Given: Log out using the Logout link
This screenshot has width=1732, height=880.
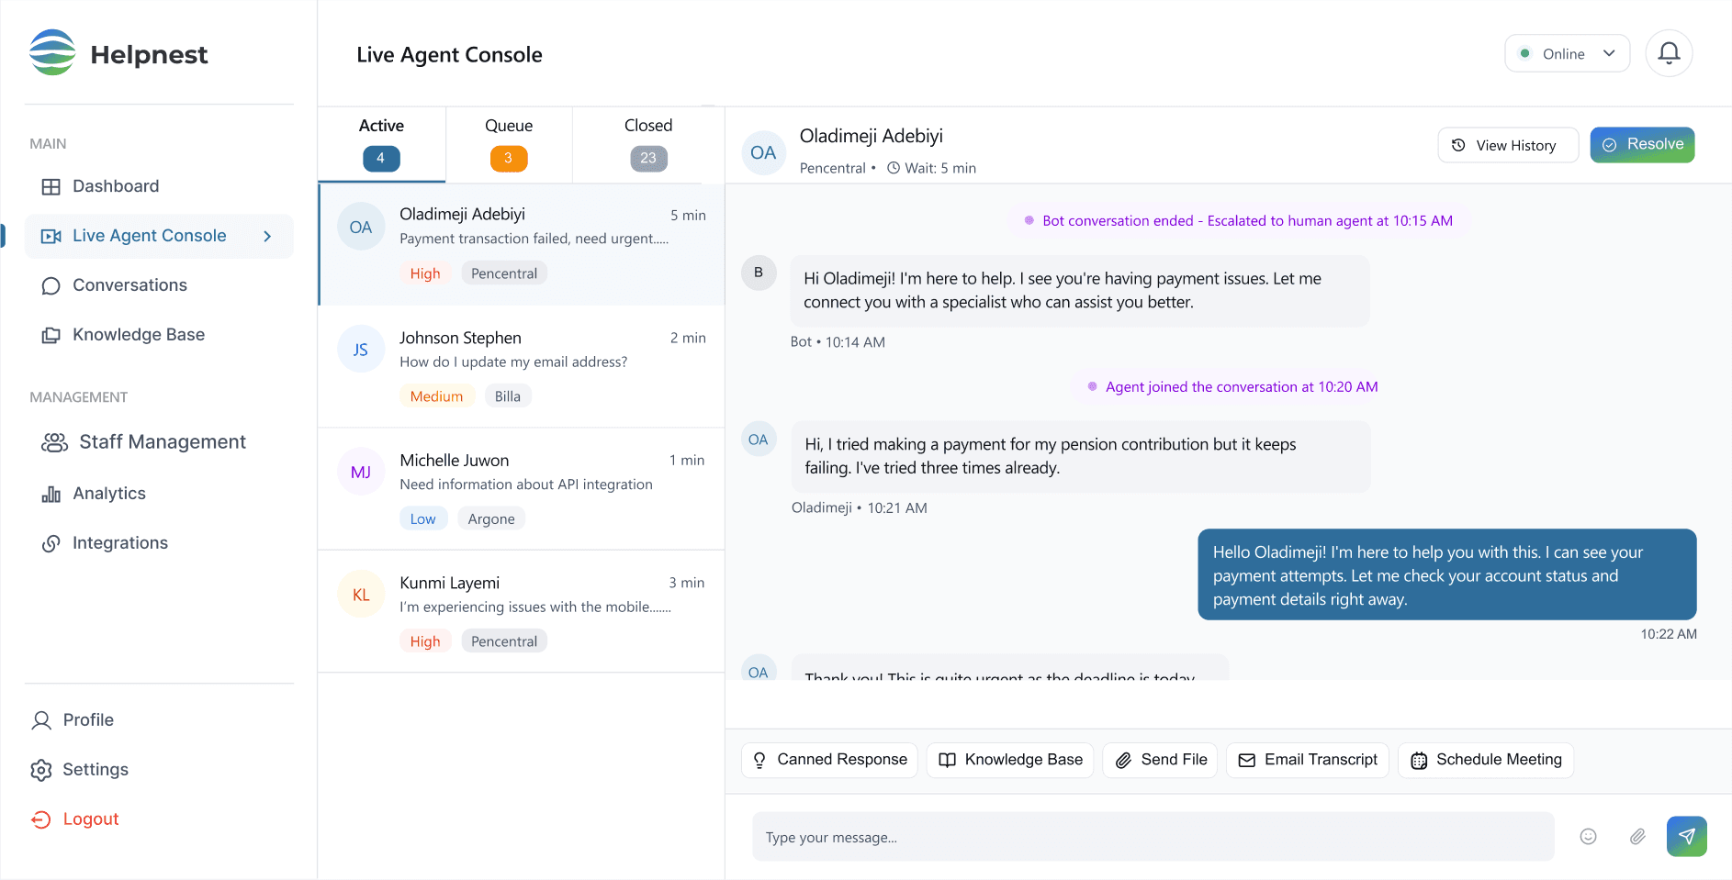Looking at the screenshot, I should point(75,819).
